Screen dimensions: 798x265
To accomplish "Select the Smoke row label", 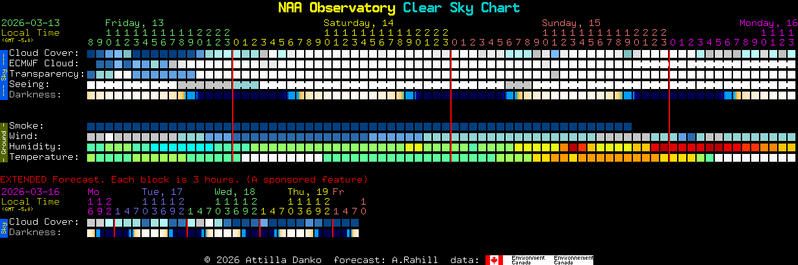I will (27, 126).
